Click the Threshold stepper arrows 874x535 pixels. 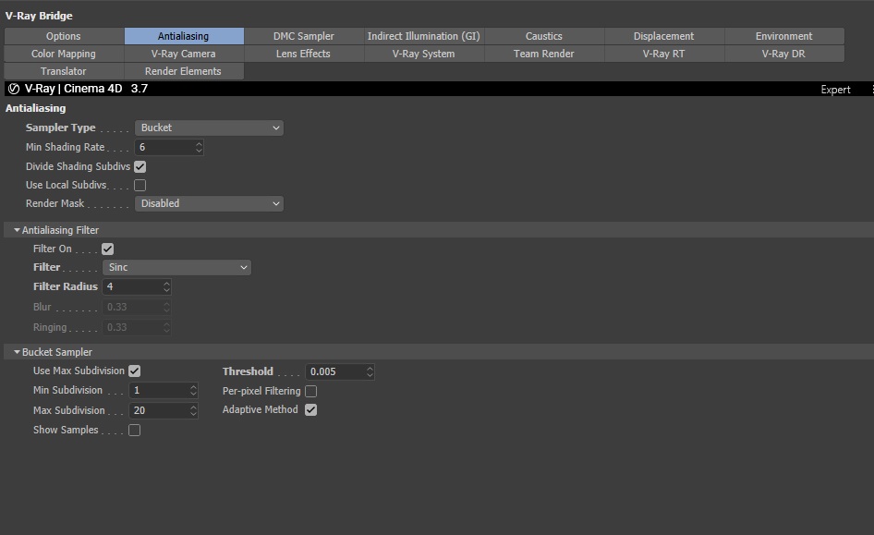[x=370, y=371]
